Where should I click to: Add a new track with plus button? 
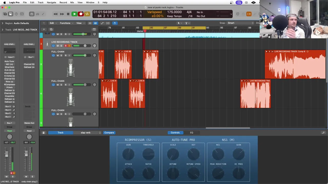tap(44, 29)
